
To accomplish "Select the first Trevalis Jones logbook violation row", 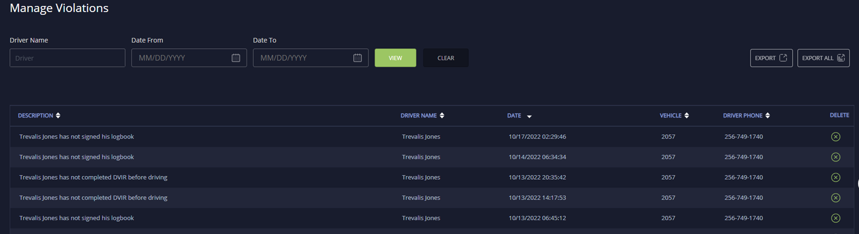I will pyautogui.click(x=77, y=137).
